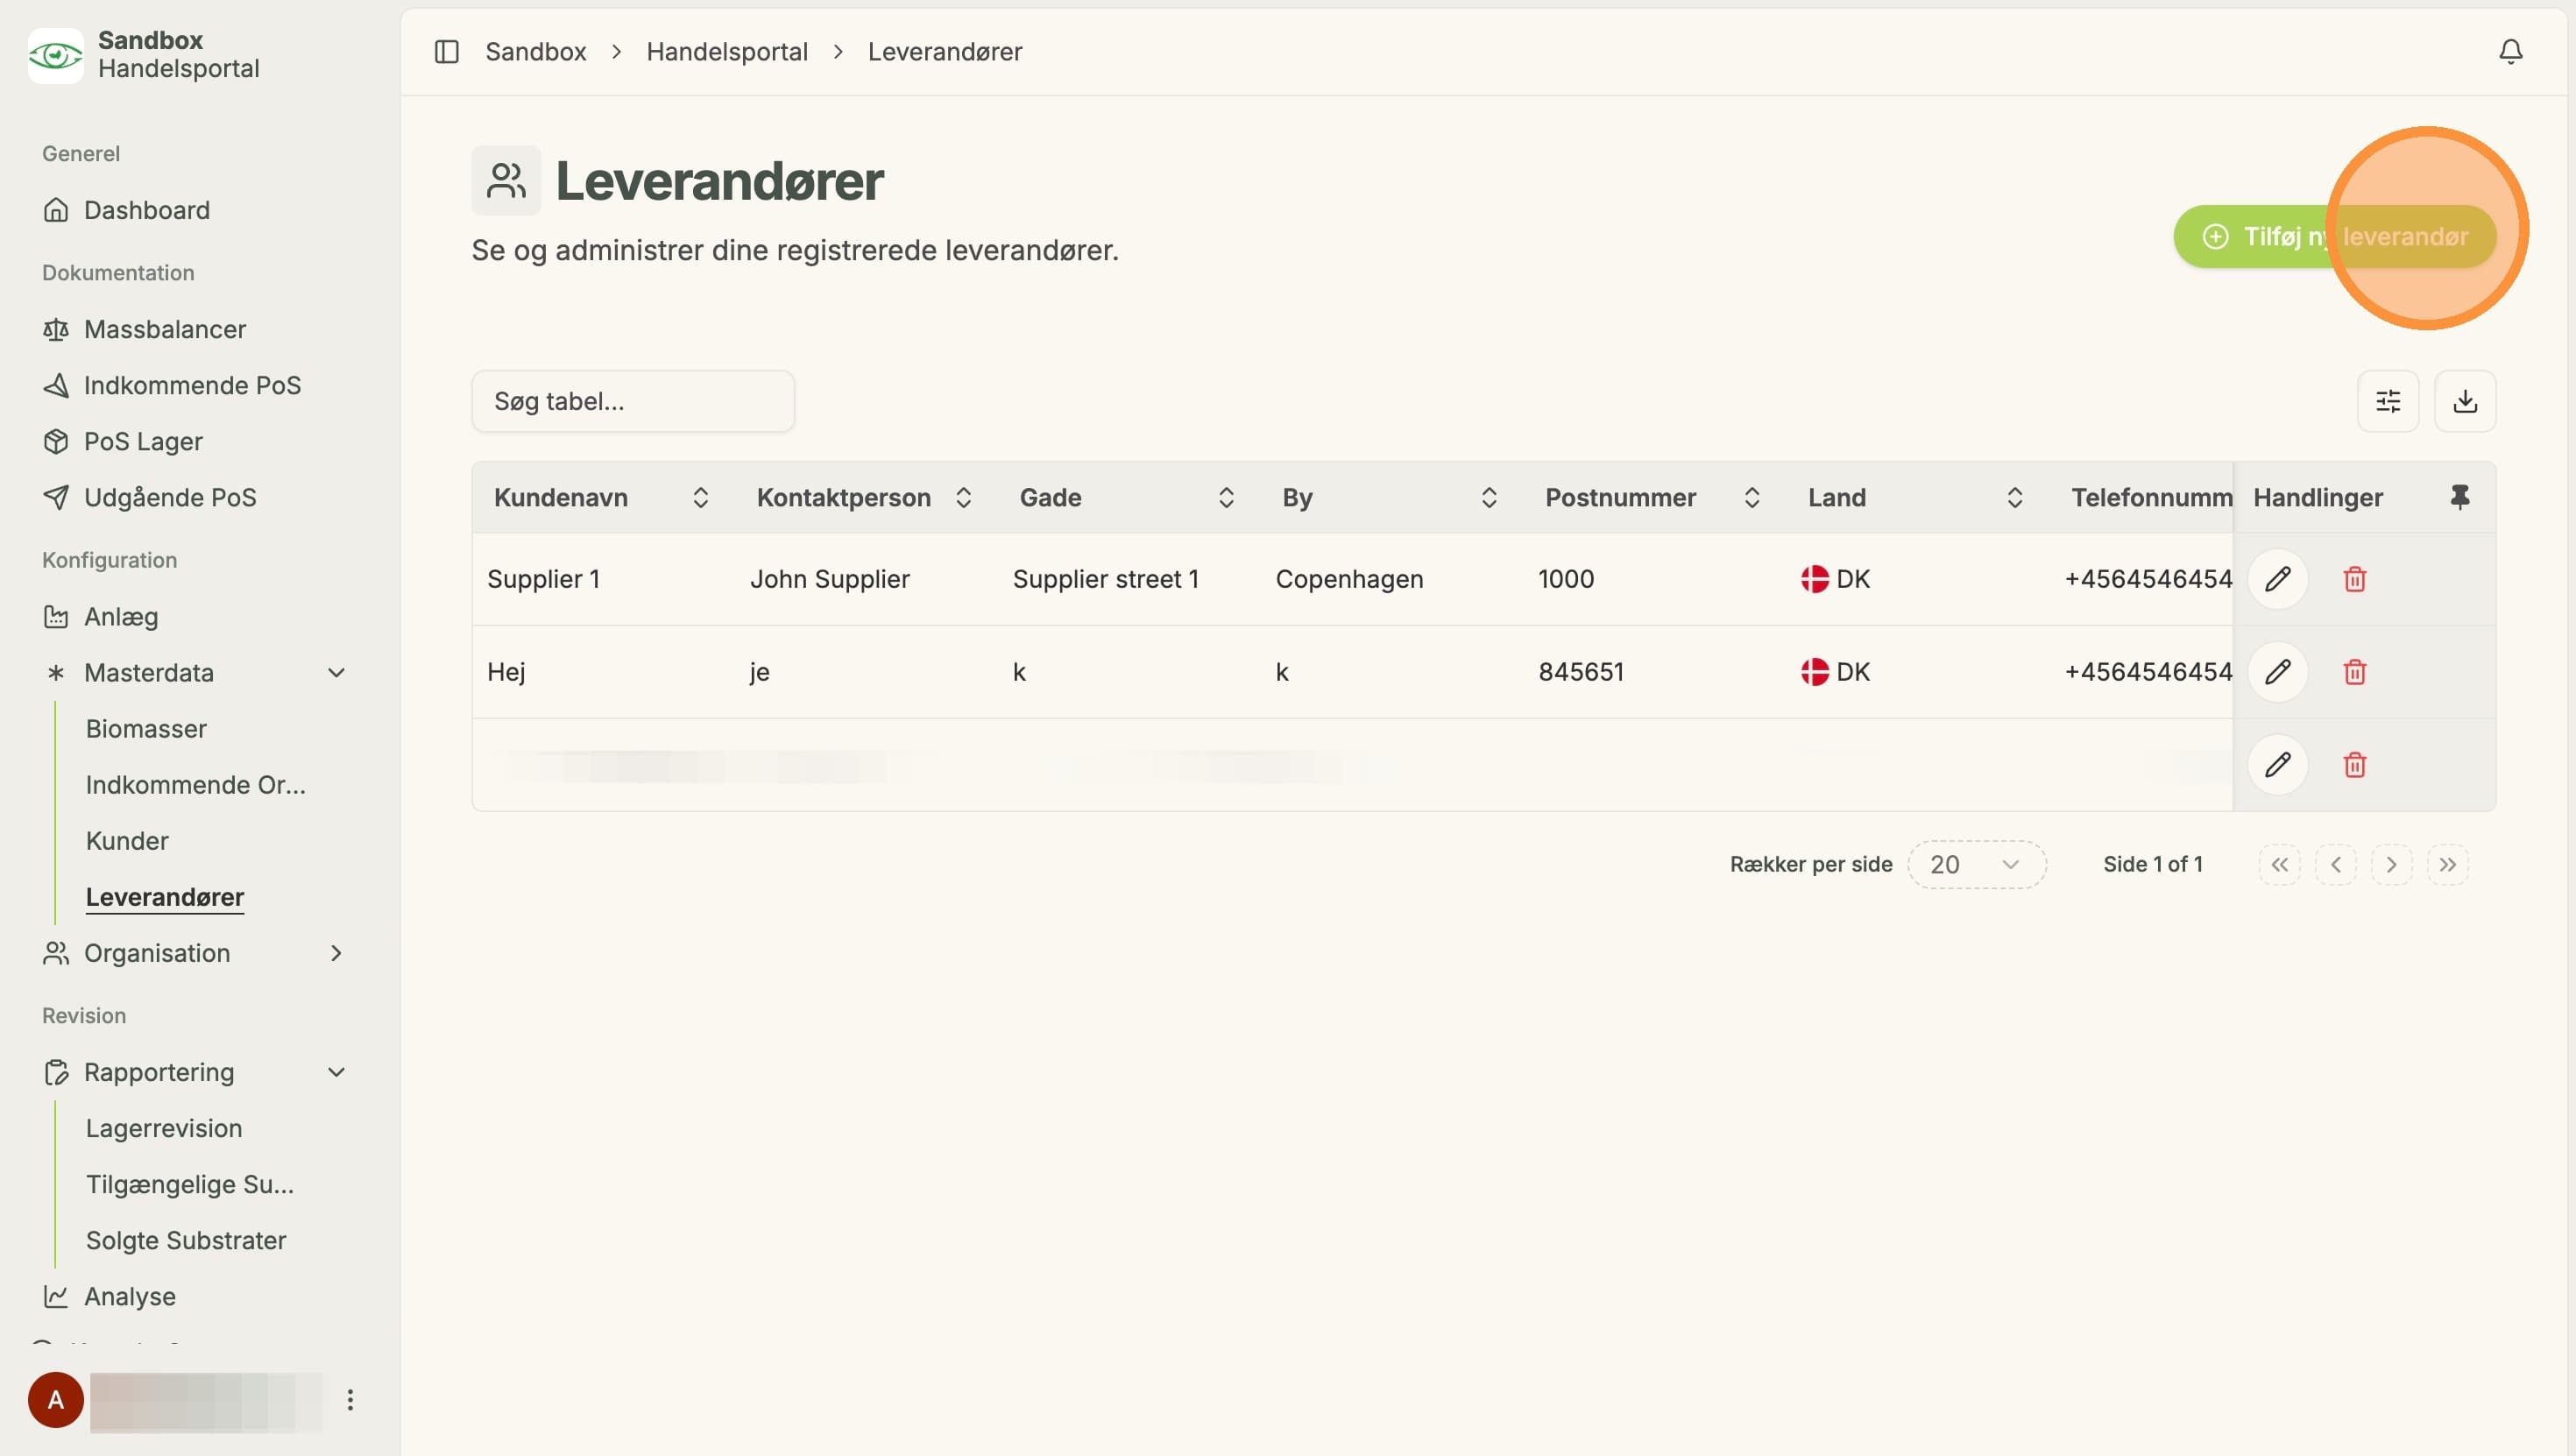The height and width of the screenshot is (1456, 2576).
Task: Collapse the Masterdata section
Action: coord(337,673)
